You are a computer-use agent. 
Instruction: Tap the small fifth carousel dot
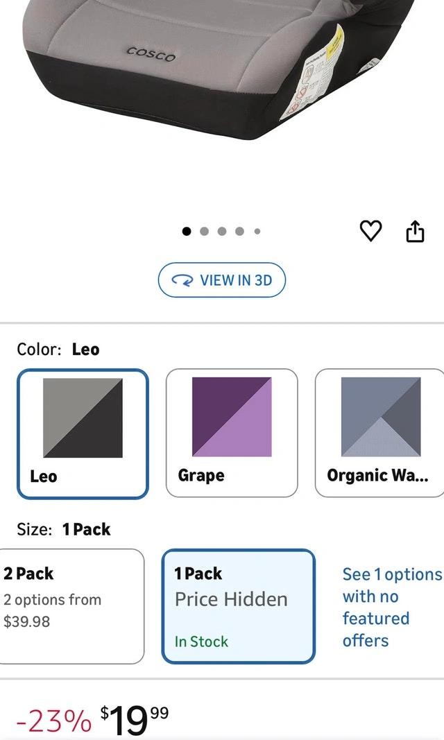(x=257, y=232)
